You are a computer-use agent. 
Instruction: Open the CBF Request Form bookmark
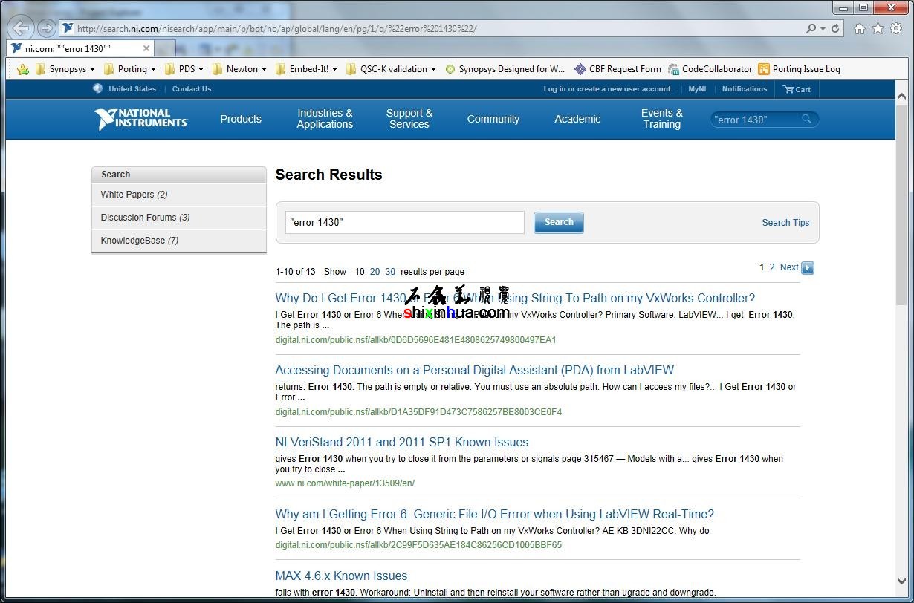click(618, 69)
